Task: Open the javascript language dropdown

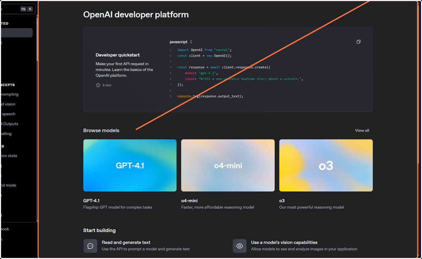Action: 181,42
